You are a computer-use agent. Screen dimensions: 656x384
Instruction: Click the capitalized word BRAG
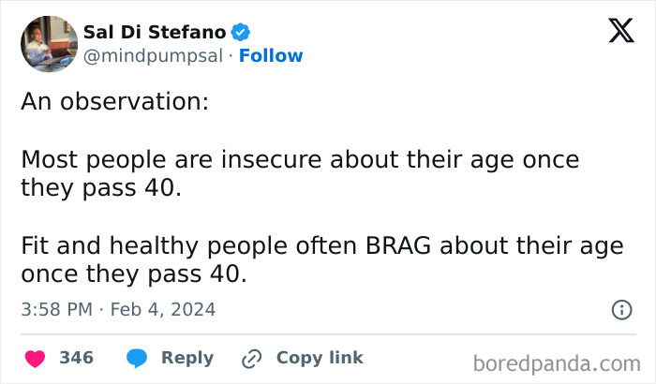pyautogui.click(x=398, y=245)
